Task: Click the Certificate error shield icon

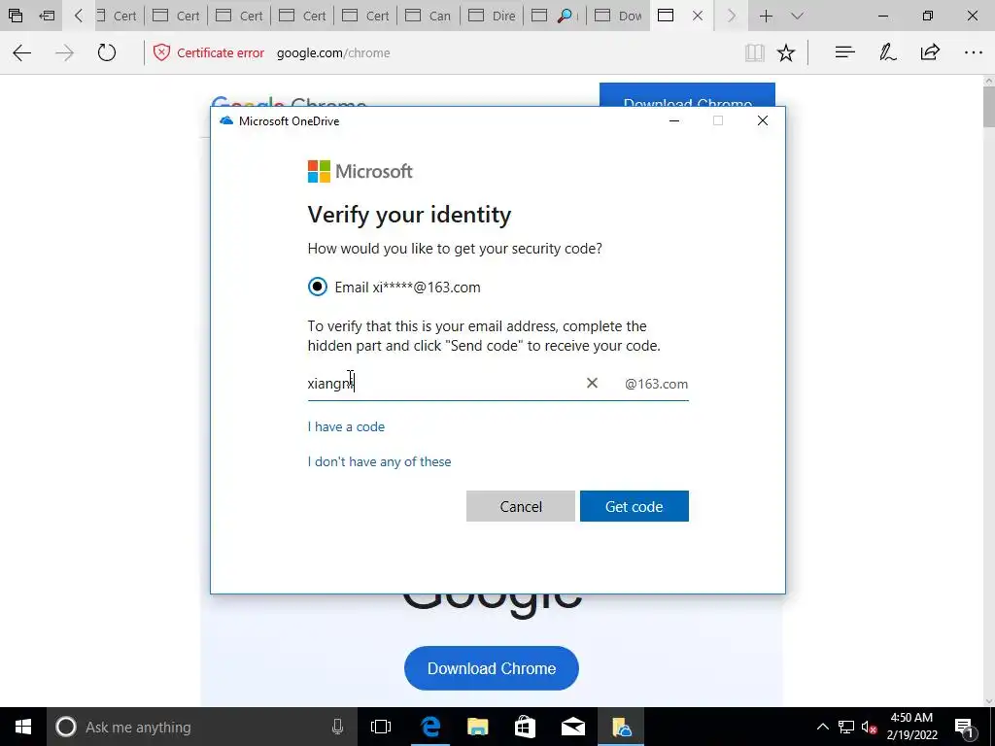Action: pyautogui.click(x=161, y=52)
